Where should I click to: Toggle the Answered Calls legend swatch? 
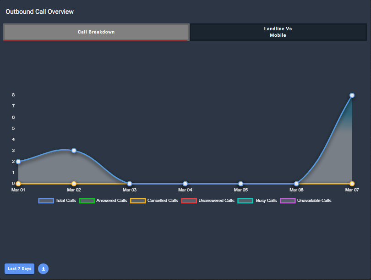coord(87,201)
